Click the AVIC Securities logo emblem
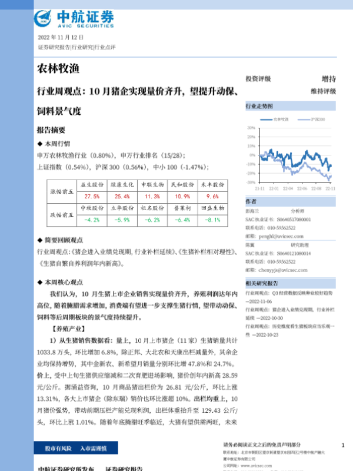The image size is (353, 471). (x=44, y=19)
